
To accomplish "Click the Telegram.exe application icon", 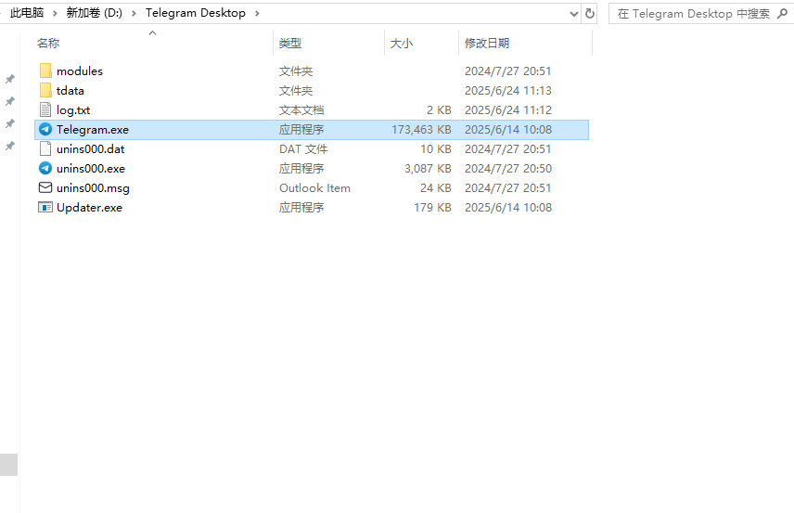I will coord(45,129).
